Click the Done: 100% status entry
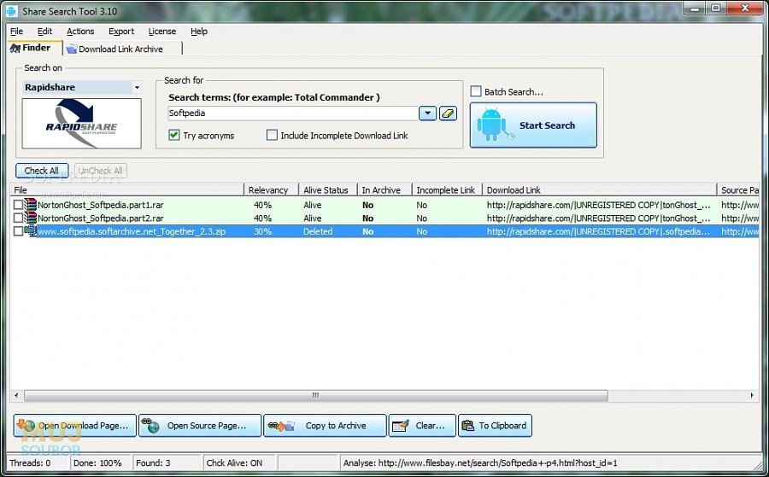Screen dimensions: 769x477 coord(97,462)
